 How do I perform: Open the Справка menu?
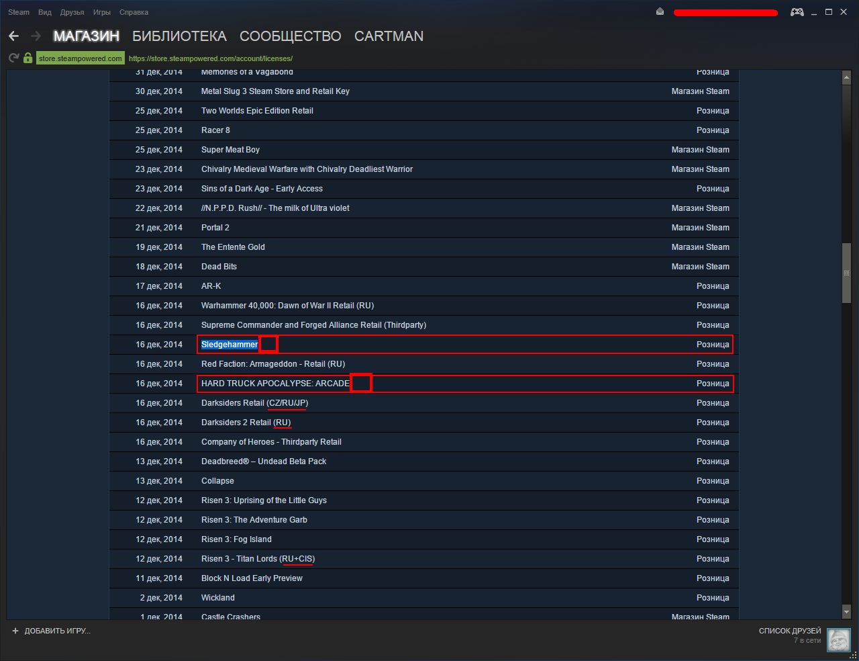pos(134,12)
